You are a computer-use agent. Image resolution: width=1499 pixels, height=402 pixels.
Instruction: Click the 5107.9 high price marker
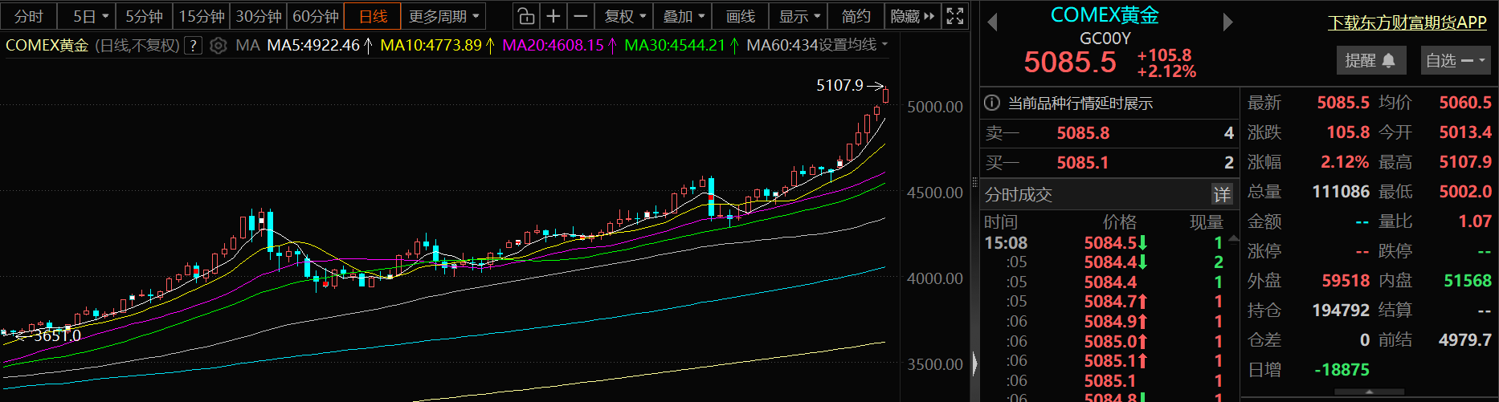(839, 85)
